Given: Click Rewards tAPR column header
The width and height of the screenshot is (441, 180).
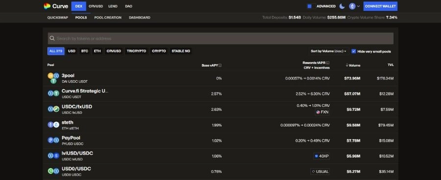Looking at the screenshot, I should (x=316, y=65).
